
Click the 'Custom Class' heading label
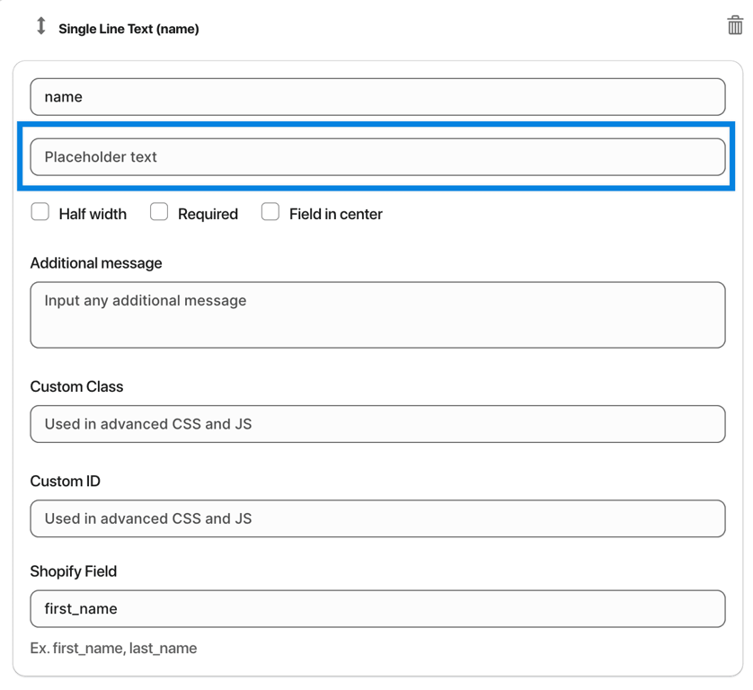click(77, 386)
